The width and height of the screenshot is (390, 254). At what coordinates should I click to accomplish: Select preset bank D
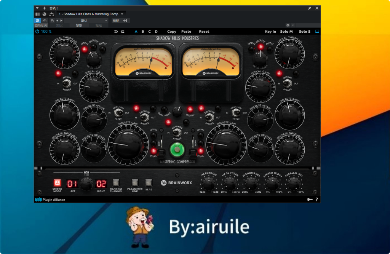tap(156, 32)
